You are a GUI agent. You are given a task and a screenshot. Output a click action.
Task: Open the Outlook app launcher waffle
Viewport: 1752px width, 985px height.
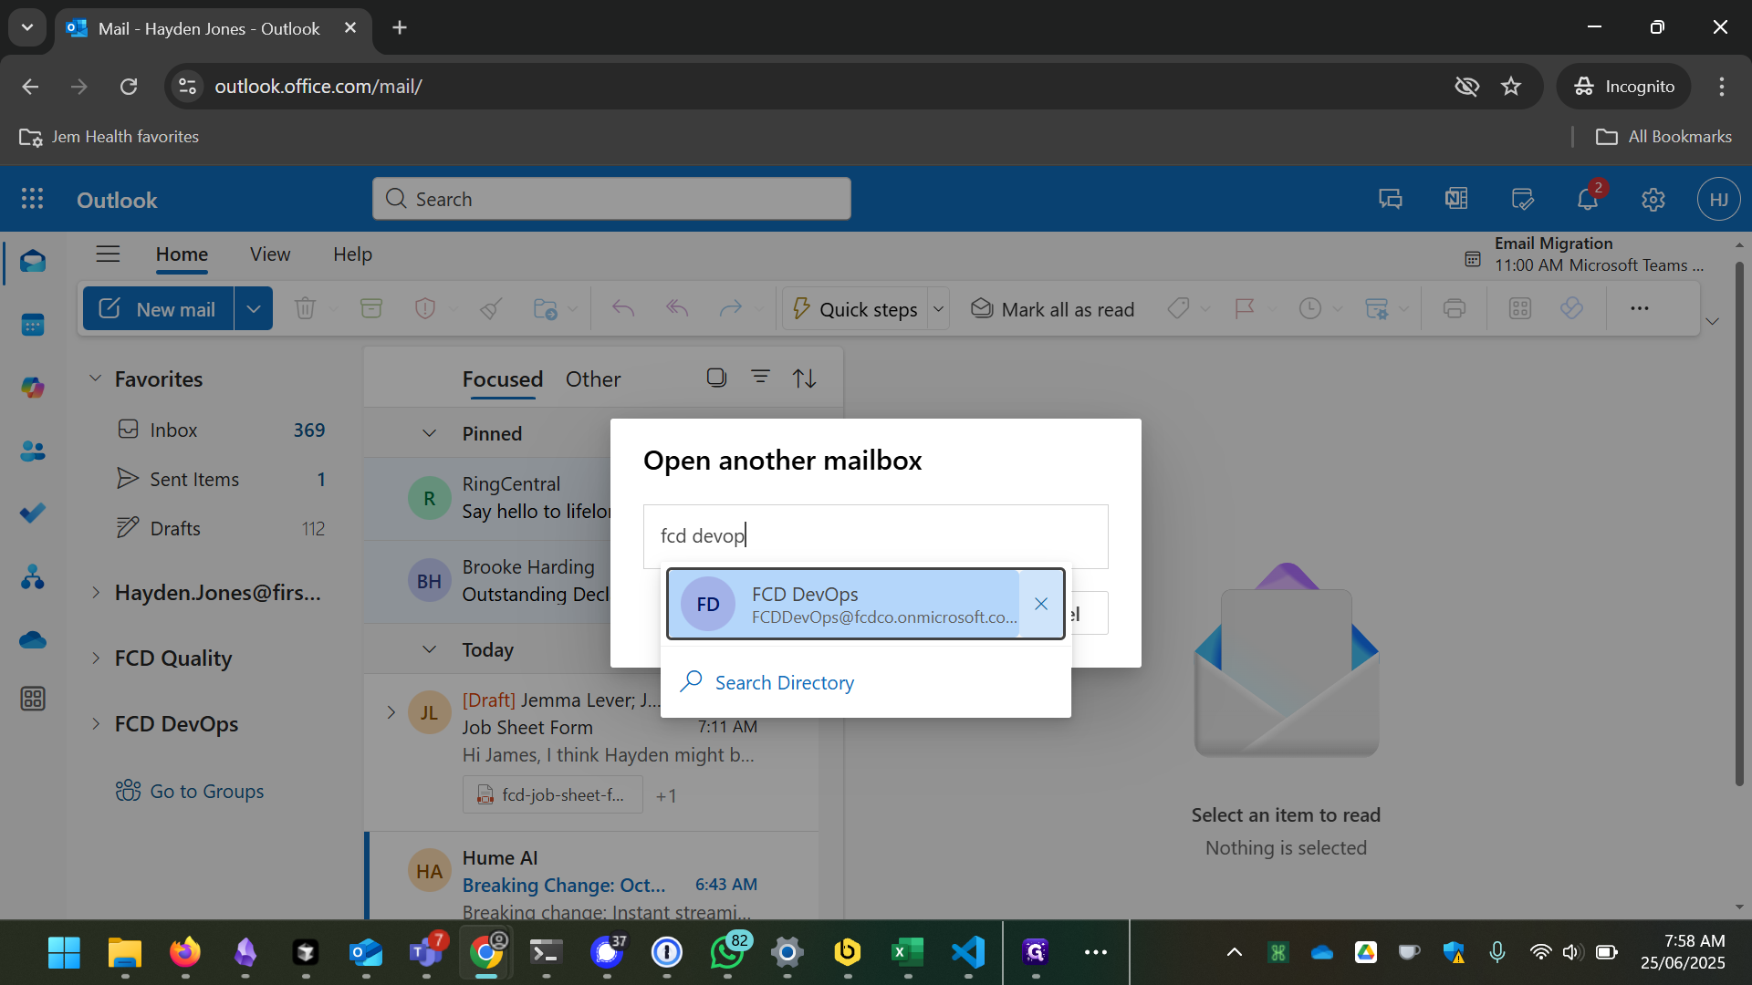tap(33, 199)
